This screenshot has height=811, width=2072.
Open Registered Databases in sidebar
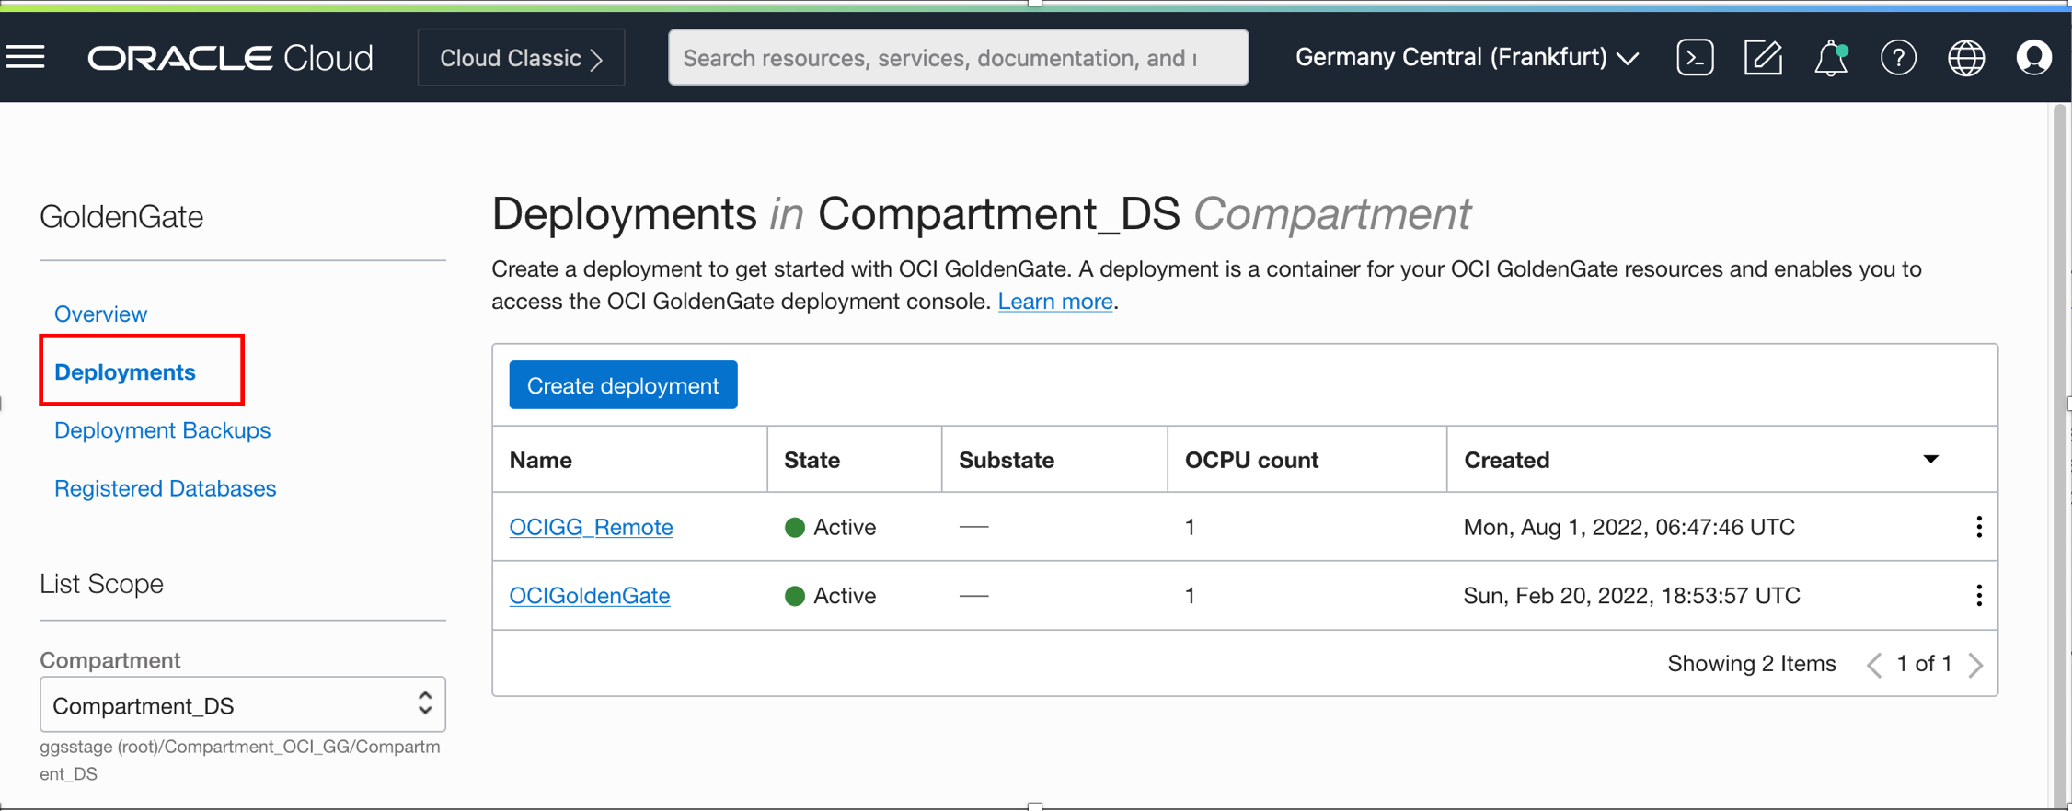point(165,488)
